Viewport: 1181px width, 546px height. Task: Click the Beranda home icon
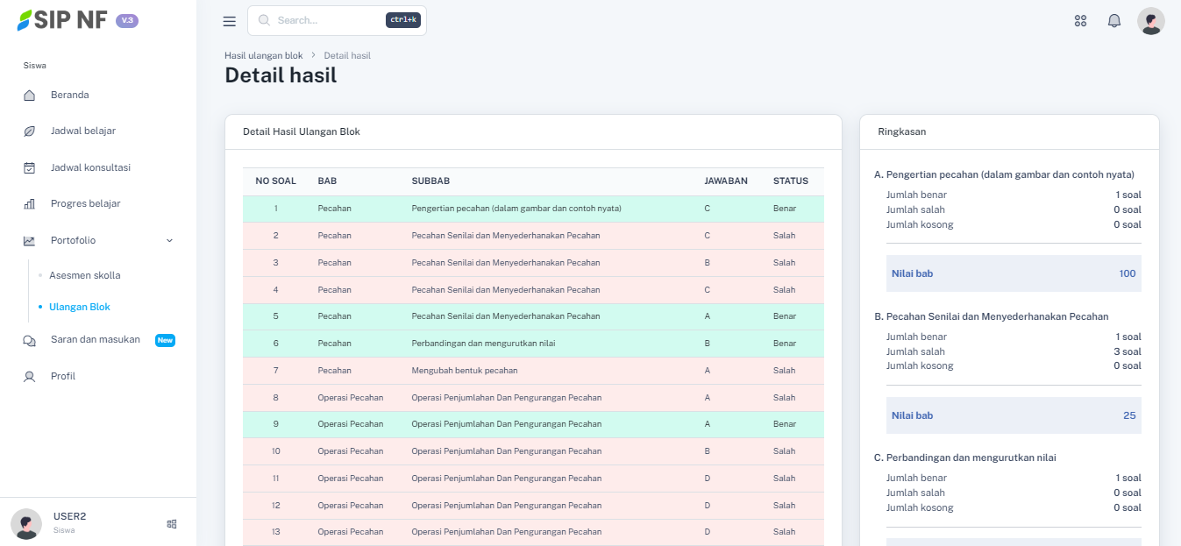click(x=30, y=96)
